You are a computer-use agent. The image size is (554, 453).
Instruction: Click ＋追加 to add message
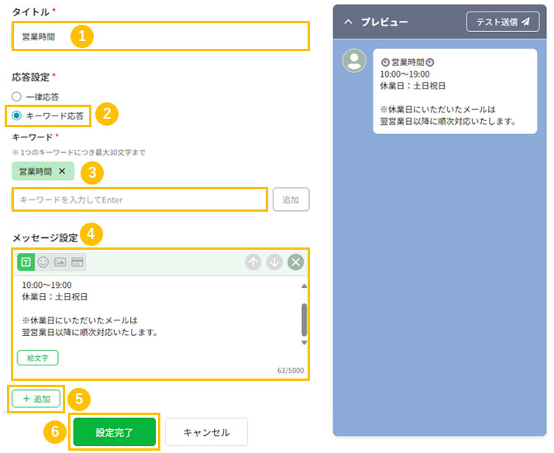point(36,399)
